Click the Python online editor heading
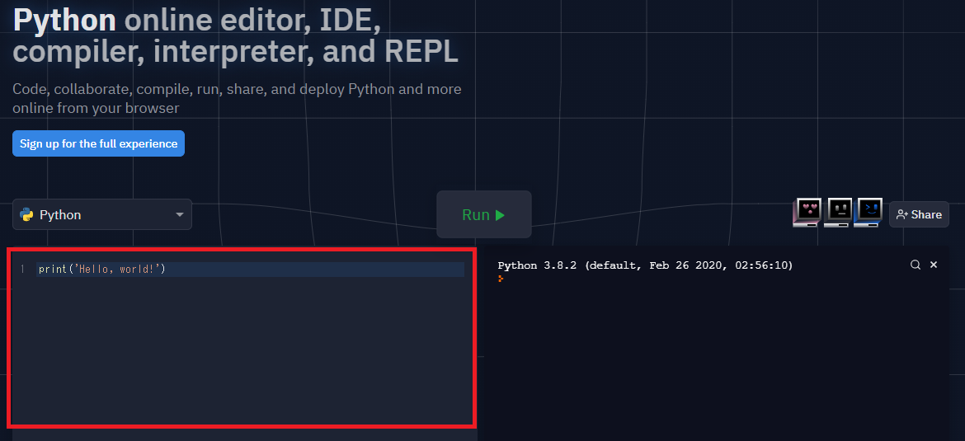 click(x=235, y=36)
